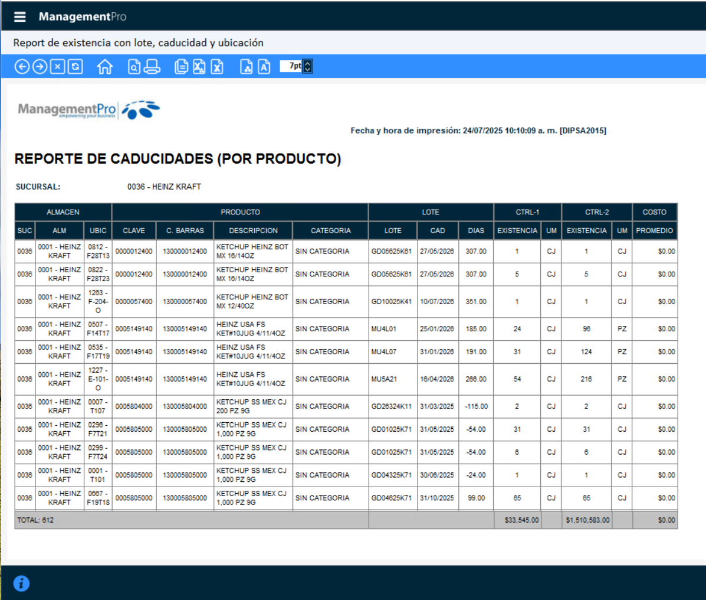The image size is (706, 600).
Task: Select the C. BARRAS column header
Action: click(x=185, y=231)
